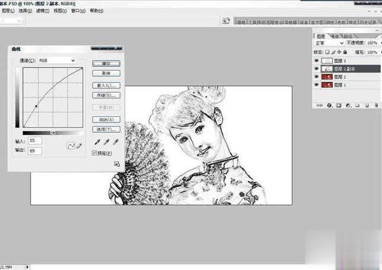Toggle visibility of 图层 1
The width and height of the screenshot is (382, 270).
point(316,85)
